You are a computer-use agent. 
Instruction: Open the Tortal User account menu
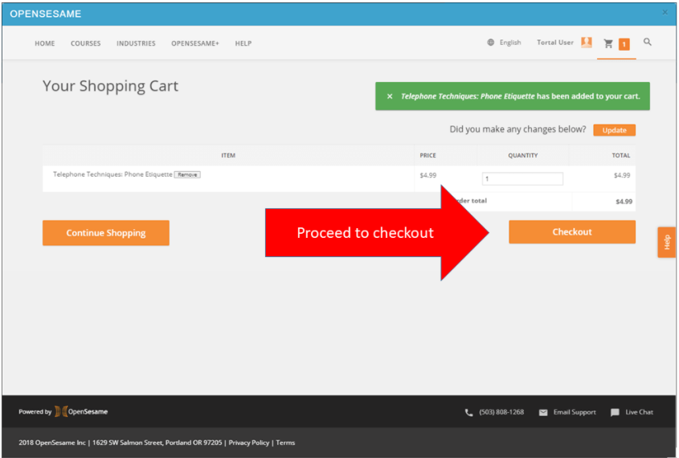555,43
